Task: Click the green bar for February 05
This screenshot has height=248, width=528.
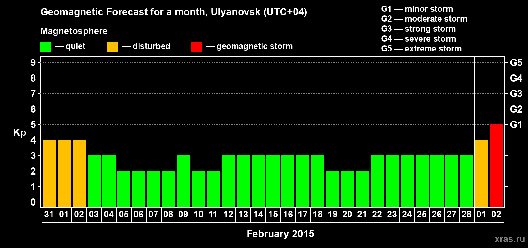Action: click(x=124, y=189)
